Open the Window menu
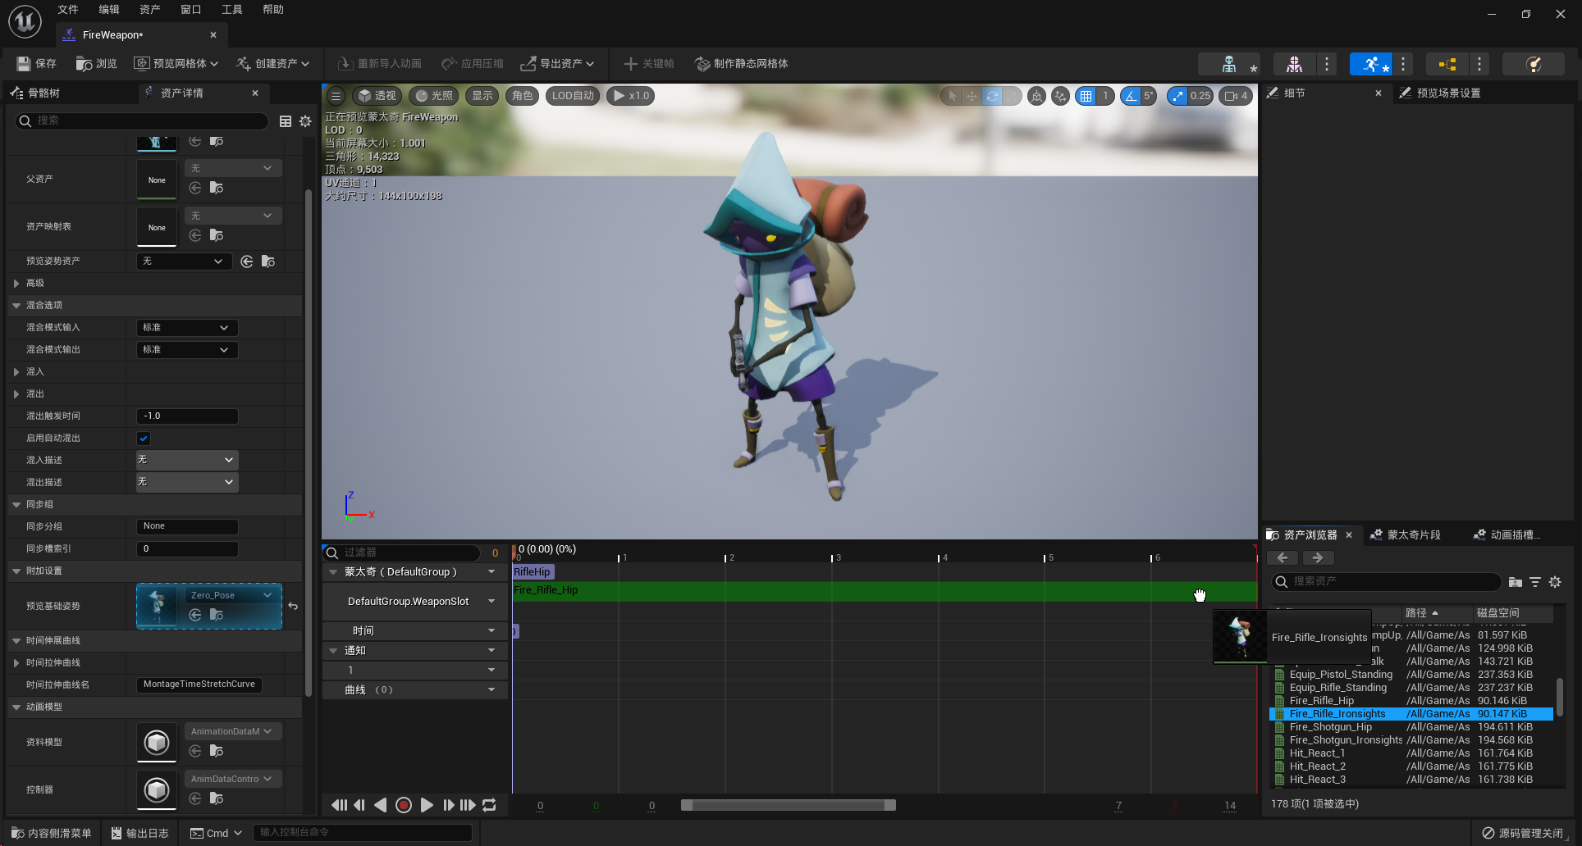1582x846 pixels. (191, 10)
